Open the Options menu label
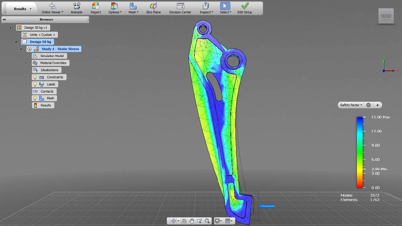402x226 pixels. 115,12
